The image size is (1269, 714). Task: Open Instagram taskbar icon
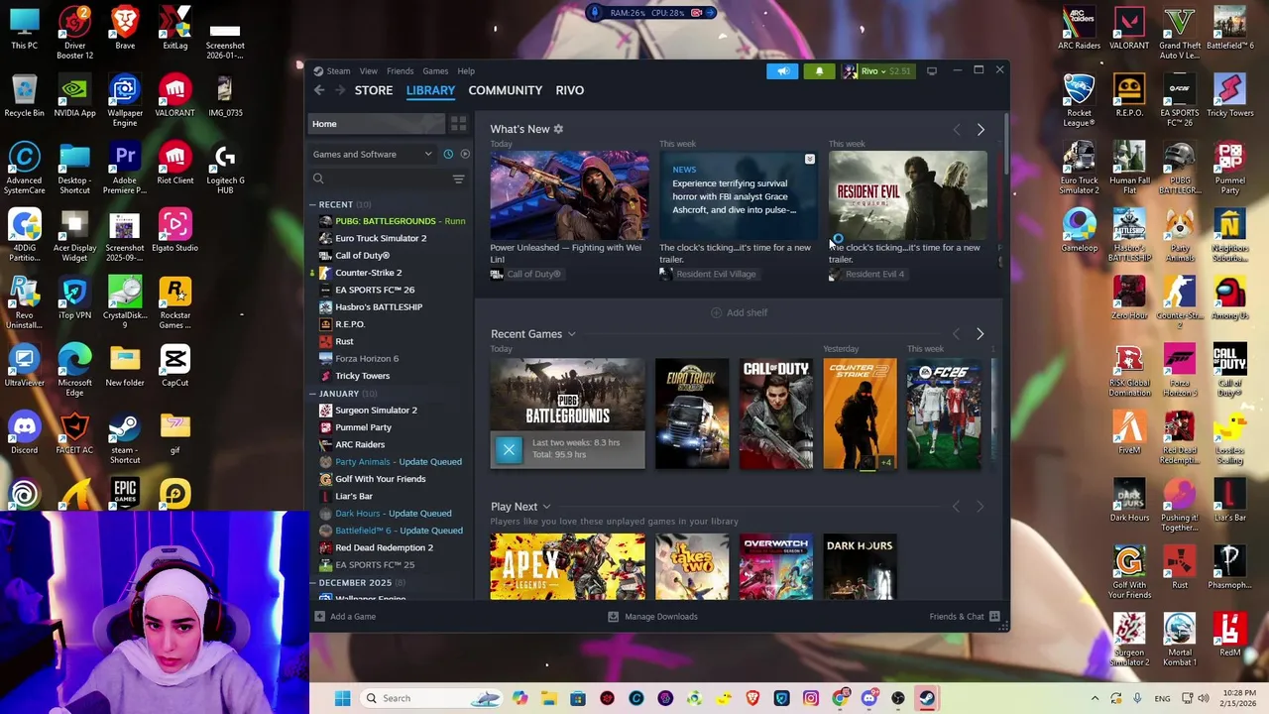811,698
